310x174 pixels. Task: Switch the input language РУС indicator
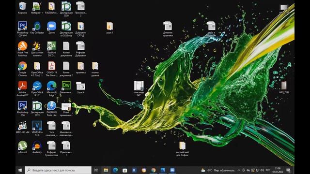[x=268, y=170]
